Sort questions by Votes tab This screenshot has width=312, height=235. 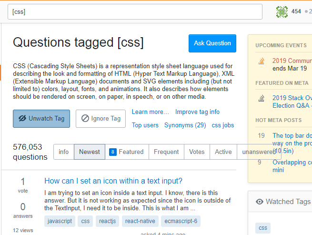pyautogui.click(x=197, y=152)
